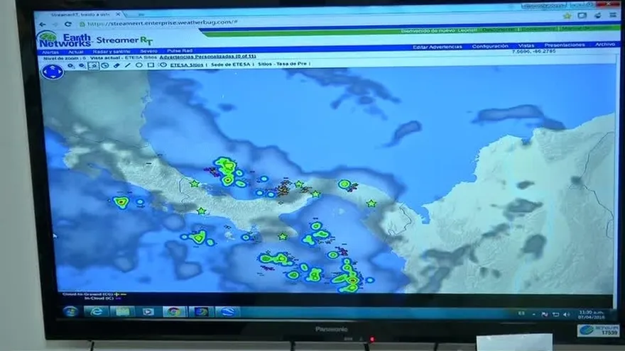The width and height of the screenshot is (625, 351).
Task: Click the In-Cloud (IC) legend label
Action: click(x=99, y=299)
